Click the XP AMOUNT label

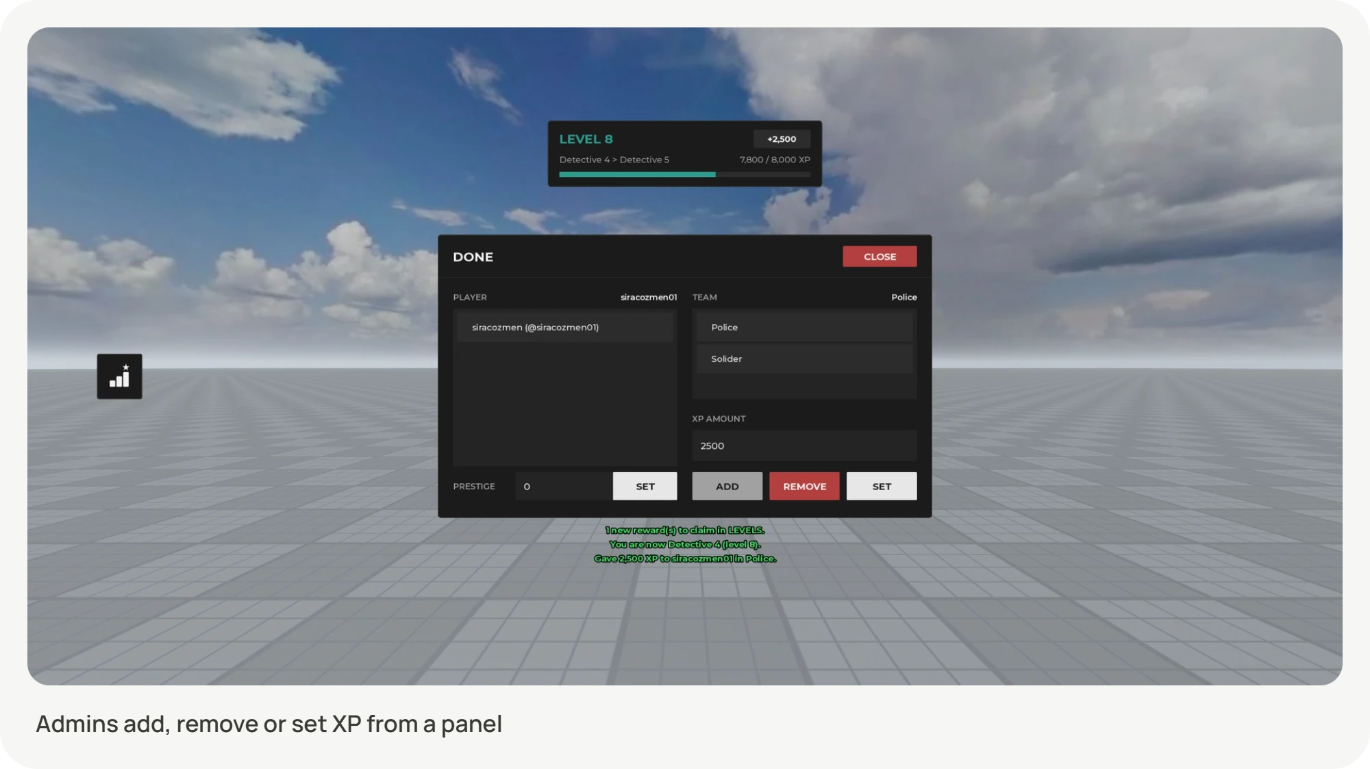point(719,418)
